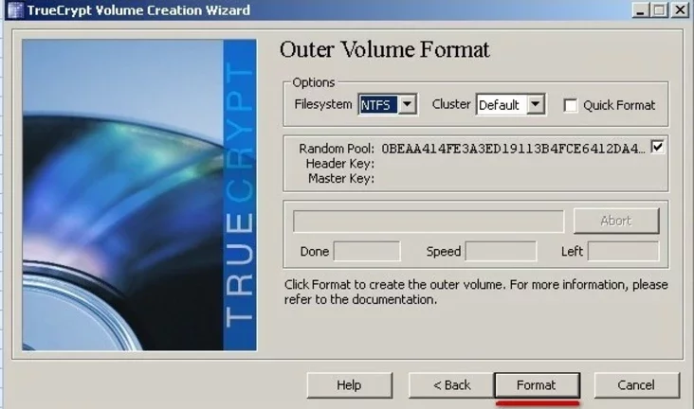Click the format progress bar
This screenshot has height=409, width=694.
(429, 221)
